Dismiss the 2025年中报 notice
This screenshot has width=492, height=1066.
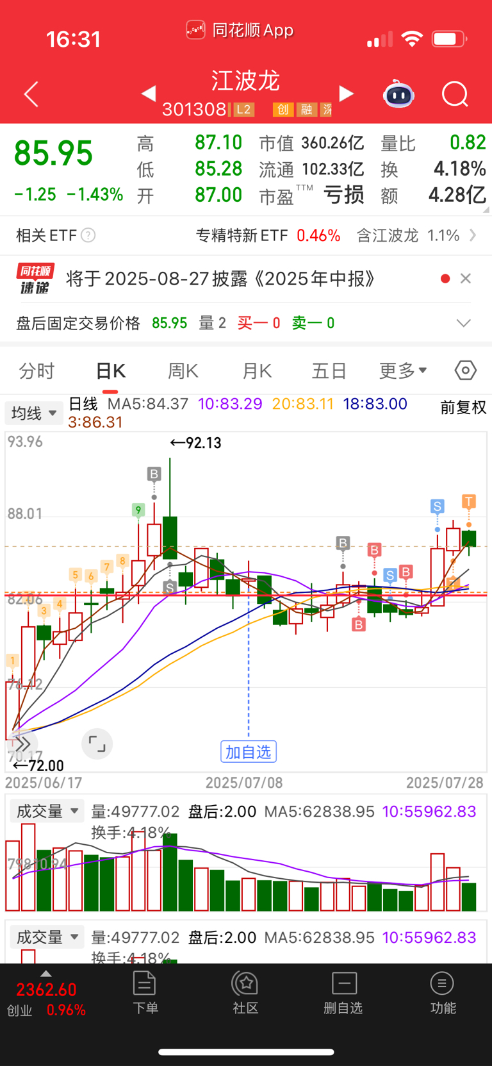(x=466, y=278)
